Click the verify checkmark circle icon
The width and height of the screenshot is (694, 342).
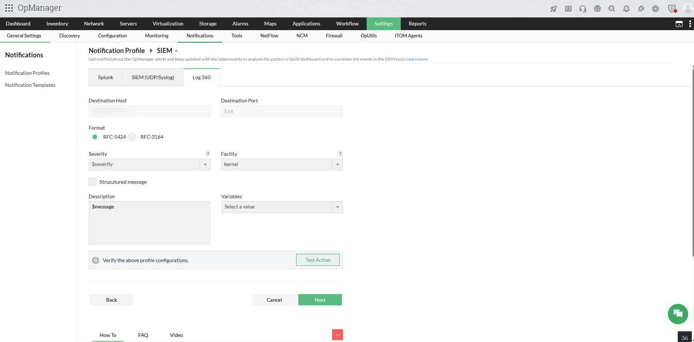[96, 260]
